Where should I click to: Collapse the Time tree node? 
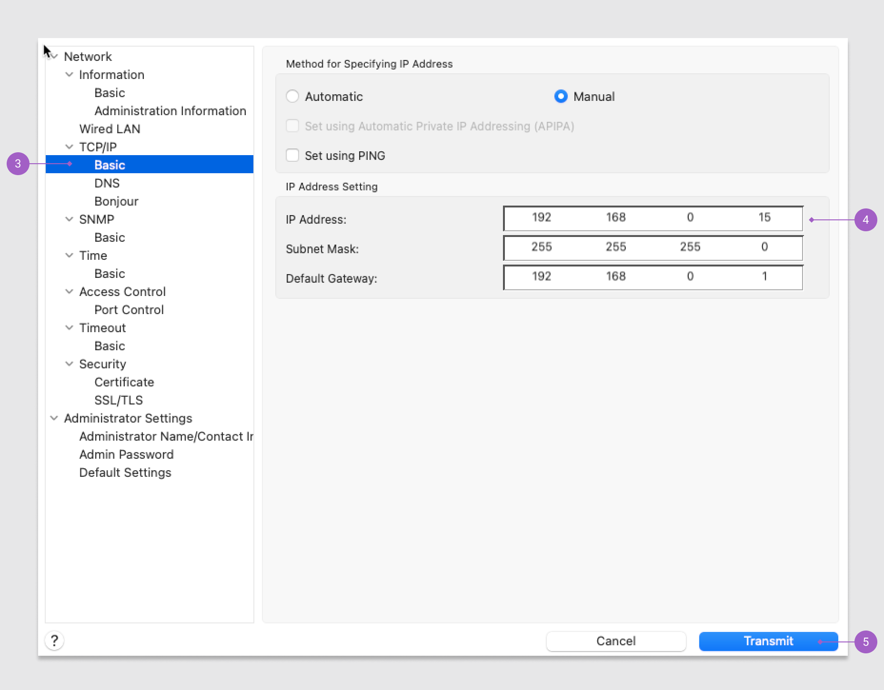pos(70,256)
